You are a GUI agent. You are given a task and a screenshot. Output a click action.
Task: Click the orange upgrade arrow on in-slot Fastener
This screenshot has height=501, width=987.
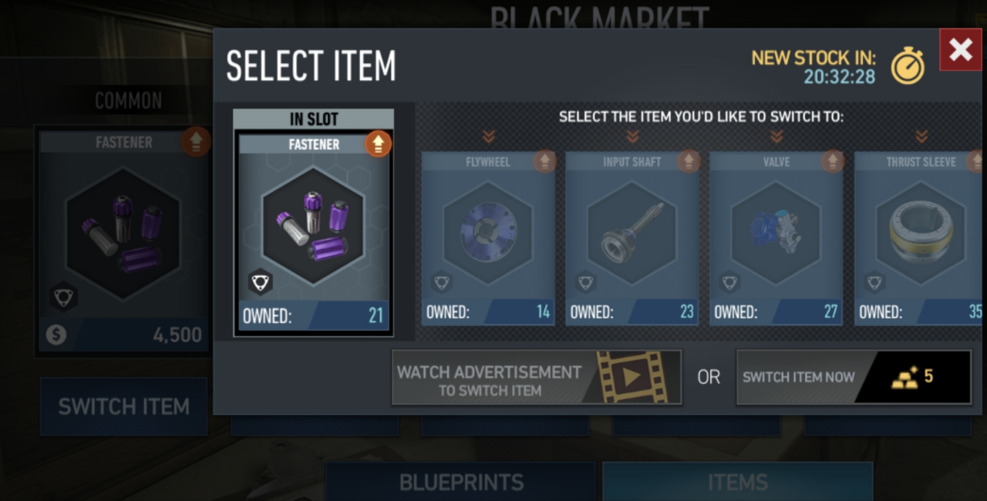point(378,143)
